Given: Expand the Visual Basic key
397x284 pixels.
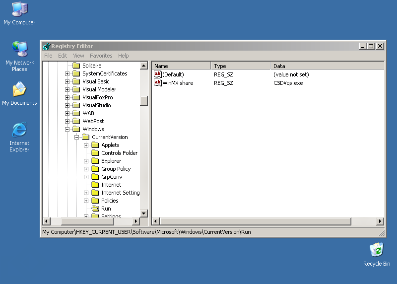Looking at the screenshot, I should coord(67,81).
